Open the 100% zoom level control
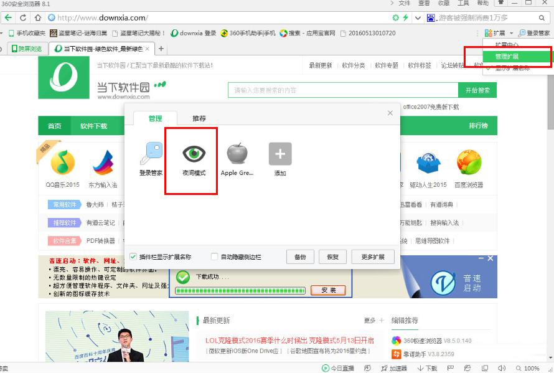 click(x=531, y=368)
